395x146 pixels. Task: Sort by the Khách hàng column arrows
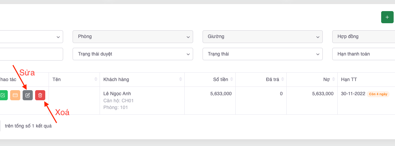click(x=181, y=79)
